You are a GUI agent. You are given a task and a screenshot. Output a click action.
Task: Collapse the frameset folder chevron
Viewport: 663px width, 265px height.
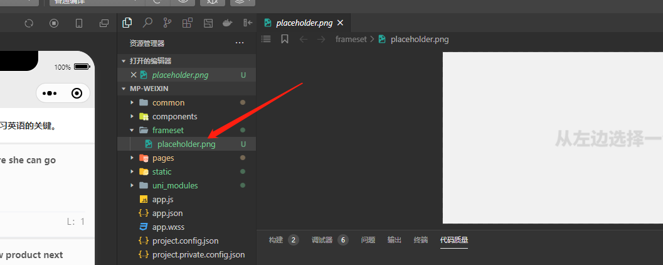coord(132,130)
